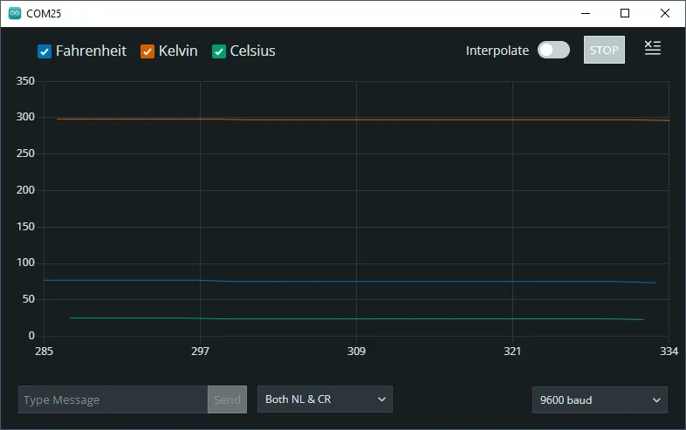
Task: Uncheck the orange Kelvin checkbox
Action: [x=148, y=51]
